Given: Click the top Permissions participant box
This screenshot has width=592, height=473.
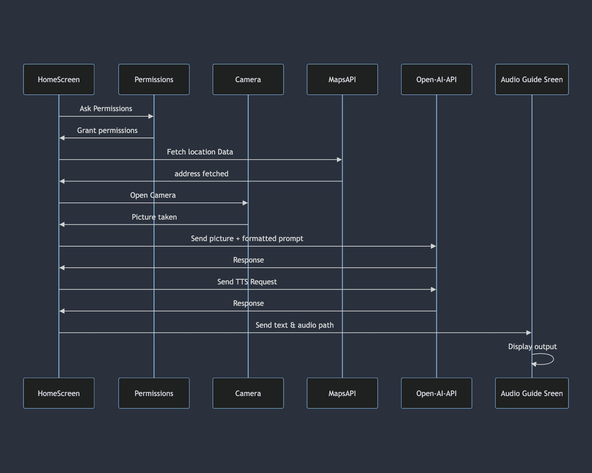Looking at the screenshot, I should coord(154,79).
